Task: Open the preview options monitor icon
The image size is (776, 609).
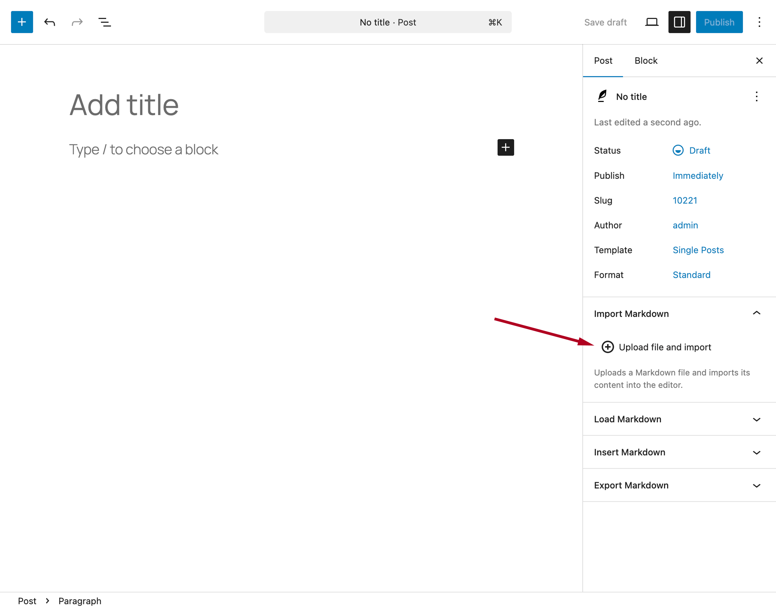Action: click(x=652, y=22)
